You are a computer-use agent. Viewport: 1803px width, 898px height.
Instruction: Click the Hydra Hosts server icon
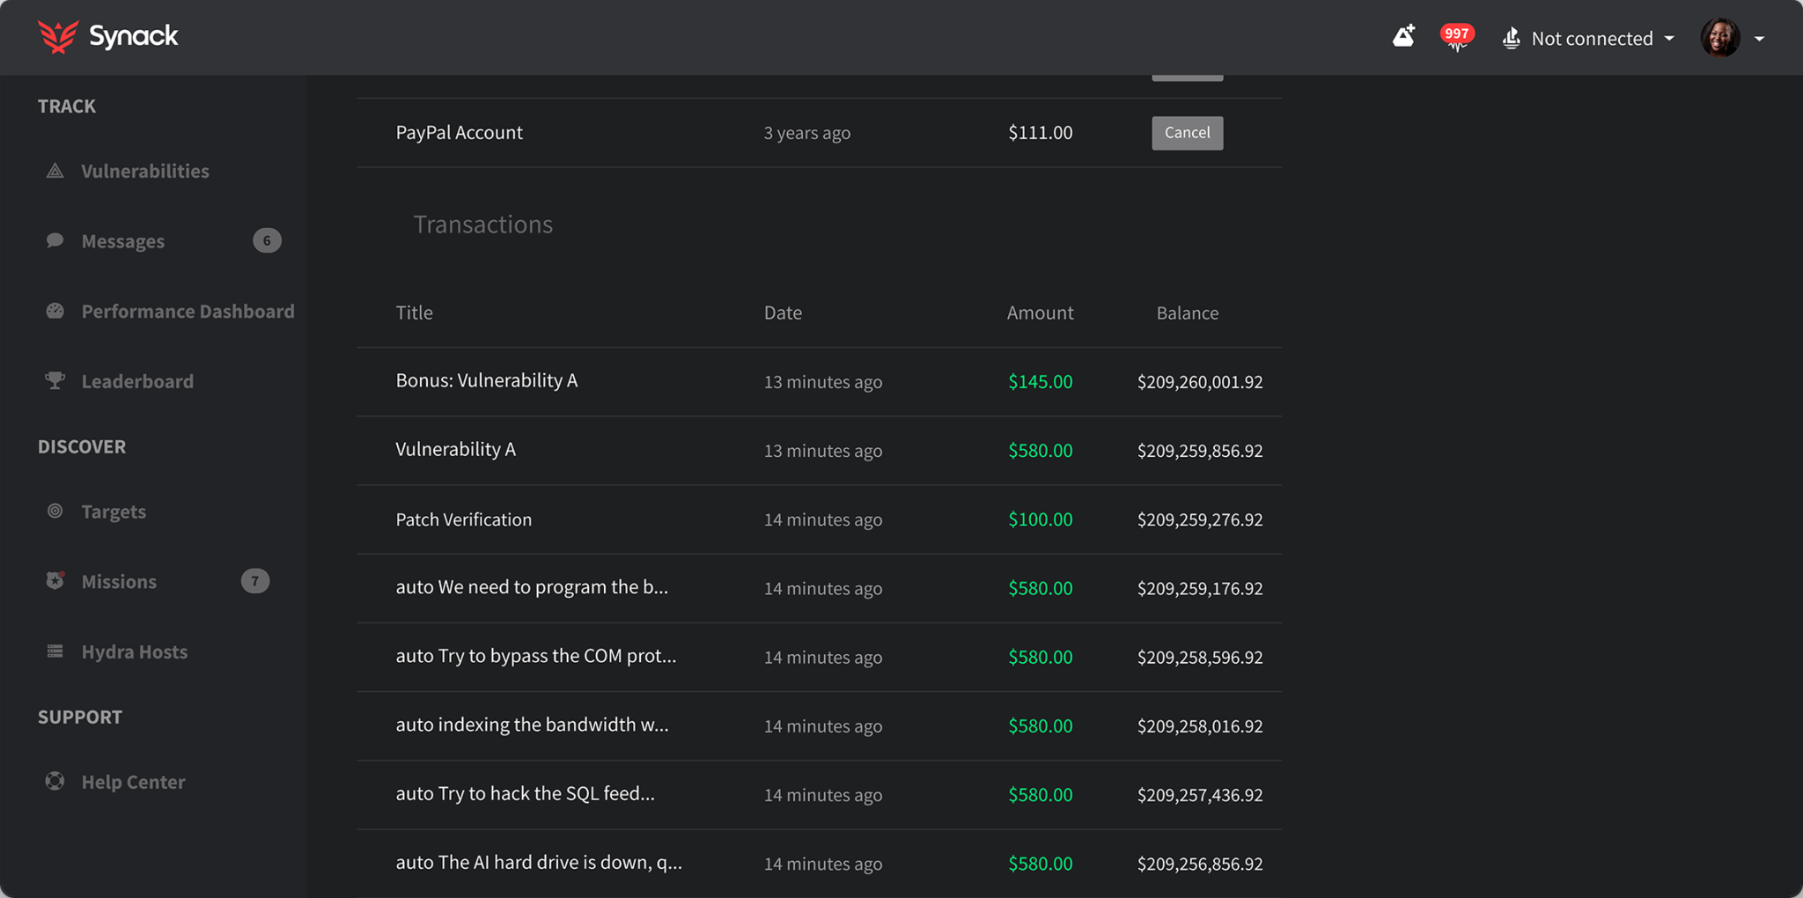pos(55,651)
